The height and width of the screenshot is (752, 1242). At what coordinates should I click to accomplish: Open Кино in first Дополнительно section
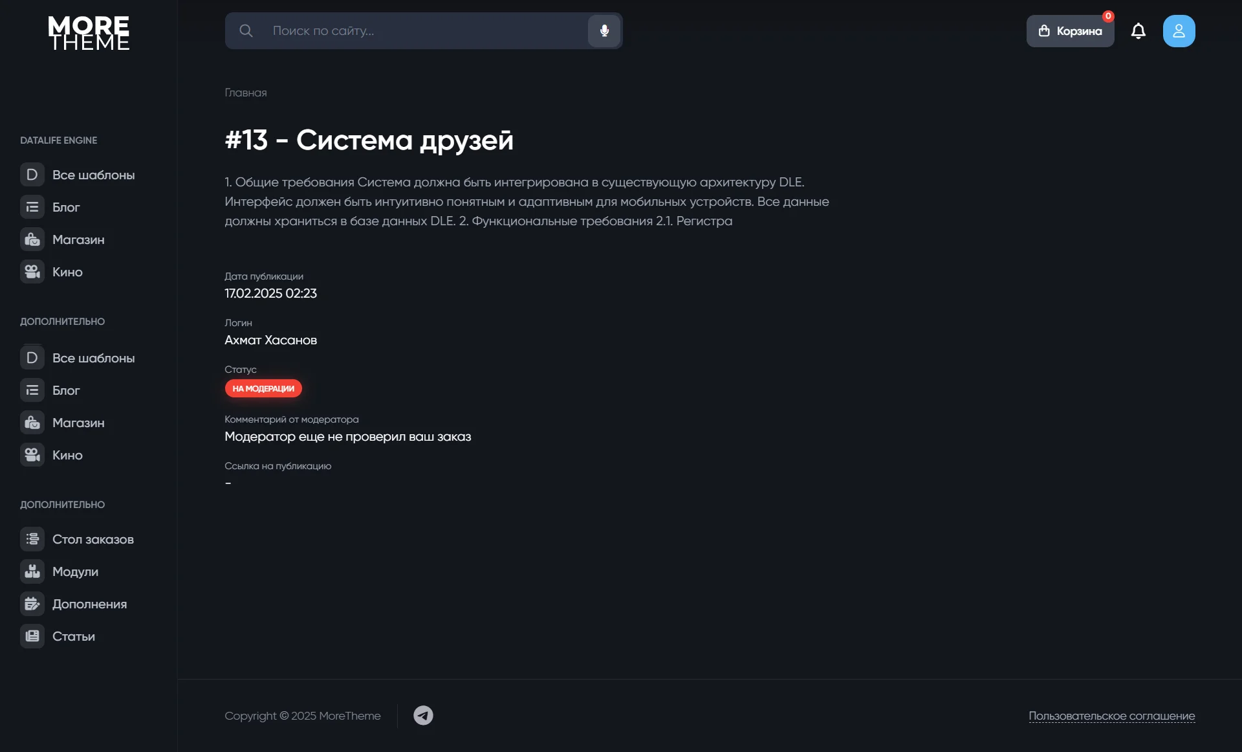[x=52, y=455]
